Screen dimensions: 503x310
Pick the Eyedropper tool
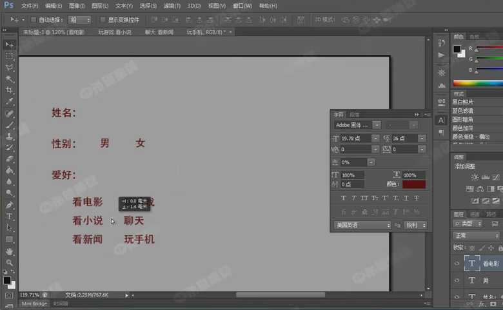9,101
